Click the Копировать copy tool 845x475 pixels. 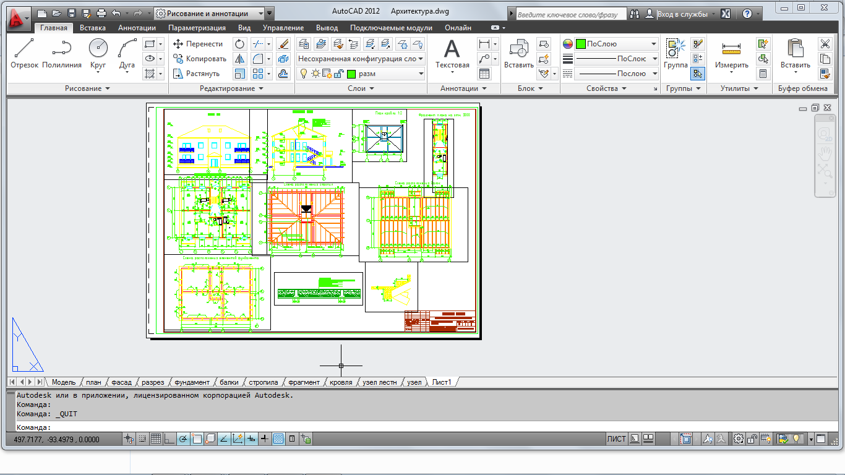click(x=199, y=59)
